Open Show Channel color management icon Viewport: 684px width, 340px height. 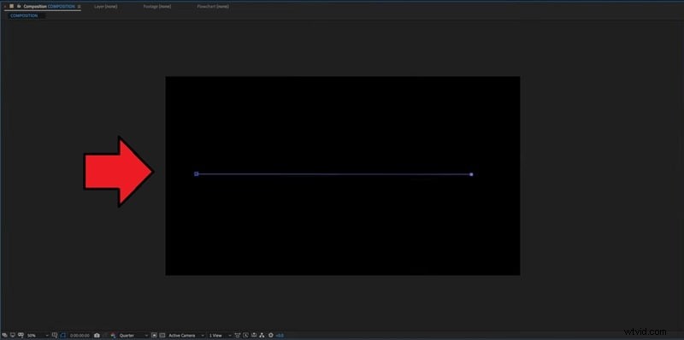[113, 335]
